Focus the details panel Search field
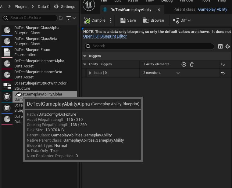Screen dimensions: 232x188 pos(149,46)
